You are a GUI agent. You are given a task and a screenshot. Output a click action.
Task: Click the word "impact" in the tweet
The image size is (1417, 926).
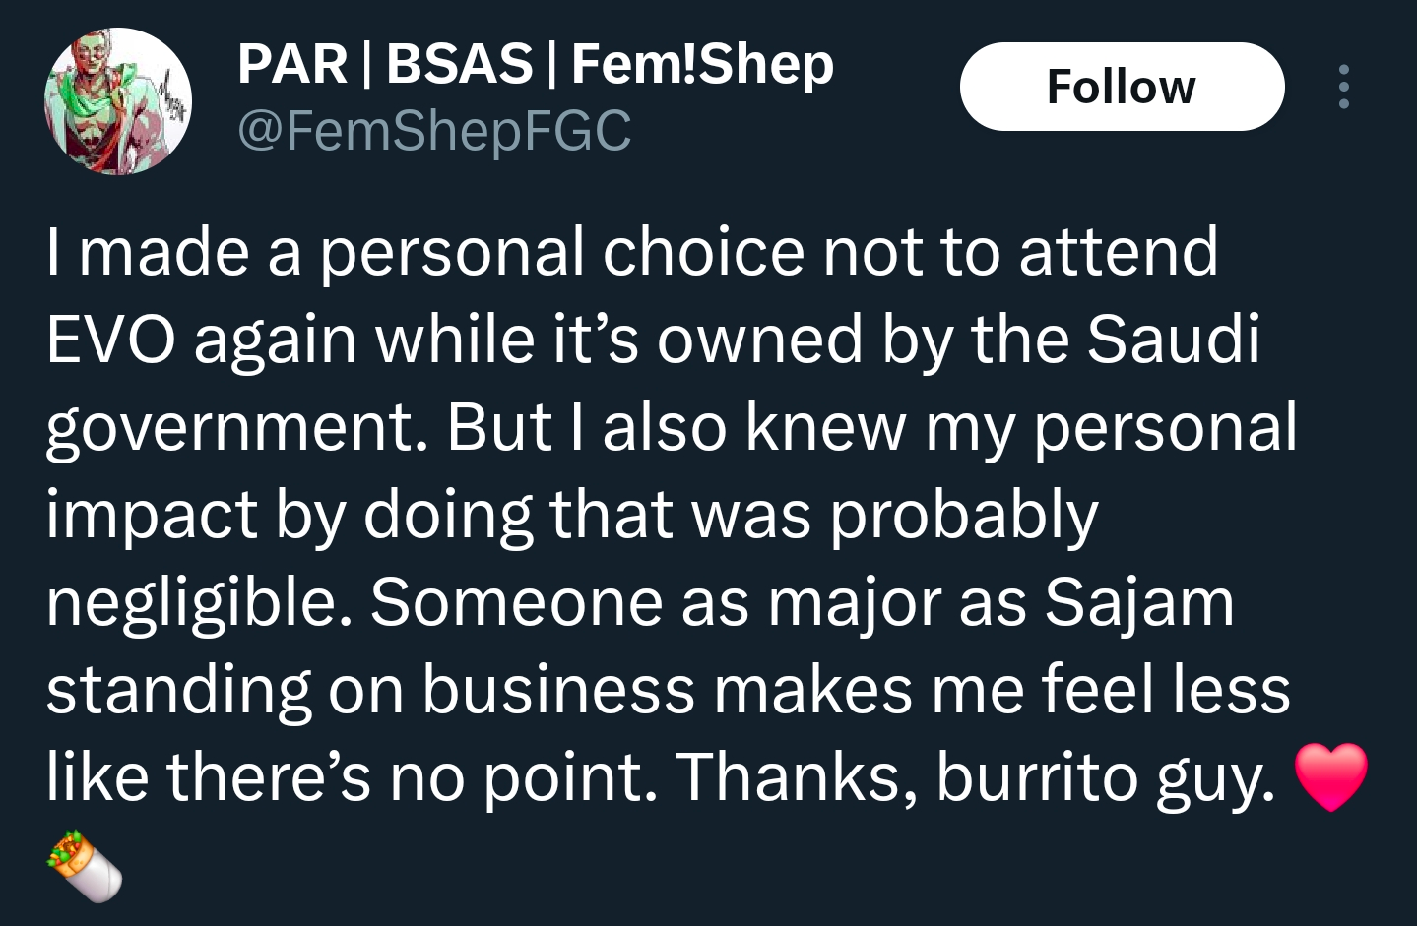pos(152,516)
